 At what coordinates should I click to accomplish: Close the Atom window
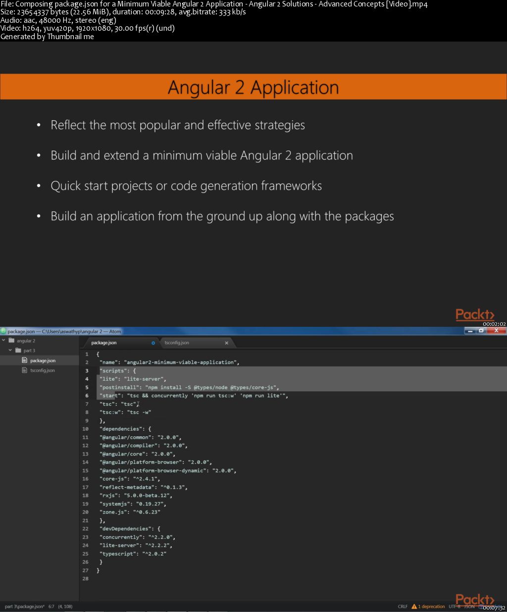pyautogui.click(x=496, y=331)
